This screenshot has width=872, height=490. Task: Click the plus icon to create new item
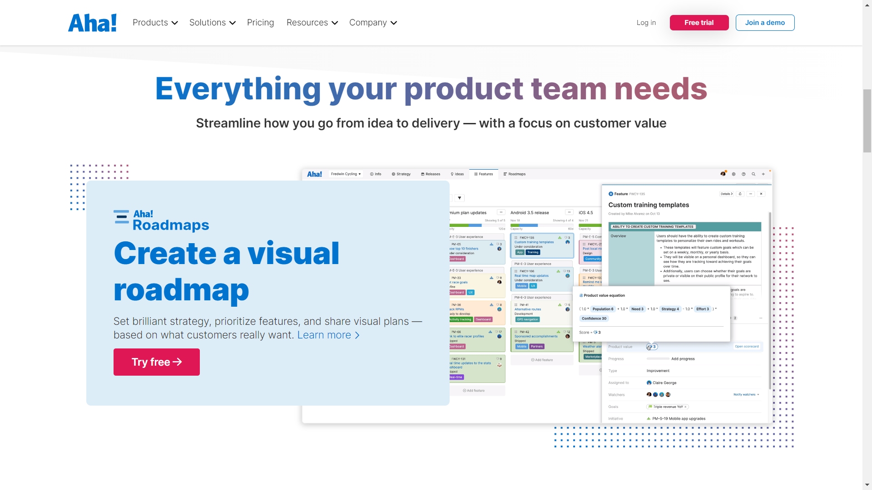[763, 174]
